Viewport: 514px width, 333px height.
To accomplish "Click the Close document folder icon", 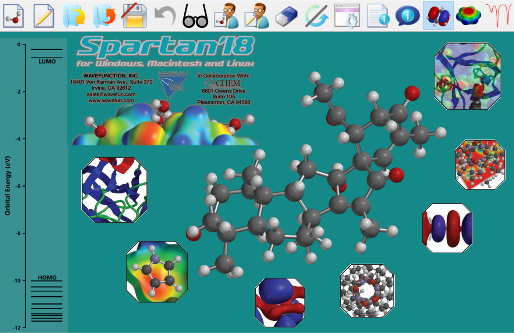I will tap(104, 16).
